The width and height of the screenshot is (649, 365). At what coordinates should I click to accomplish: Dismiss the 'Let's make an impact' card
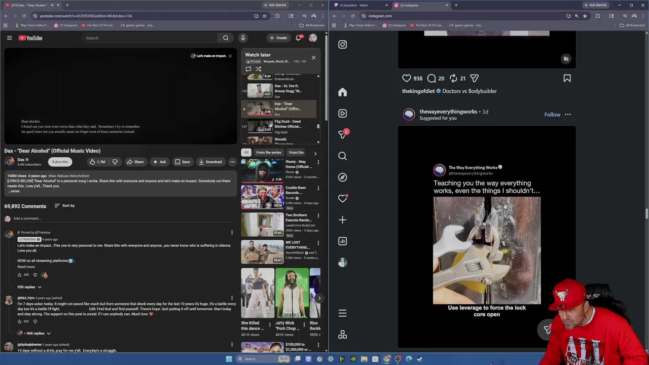[x=230, y=56]
